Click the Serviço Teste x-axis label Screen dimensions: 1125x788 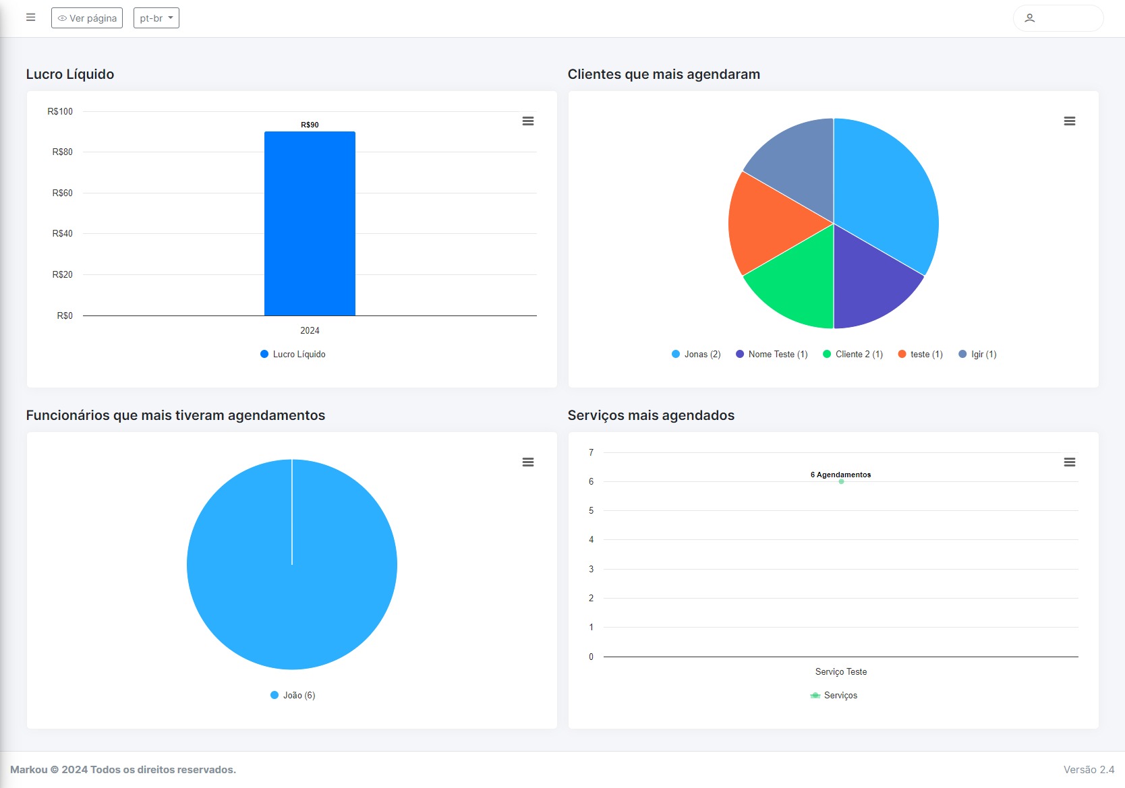pos(841,671)
